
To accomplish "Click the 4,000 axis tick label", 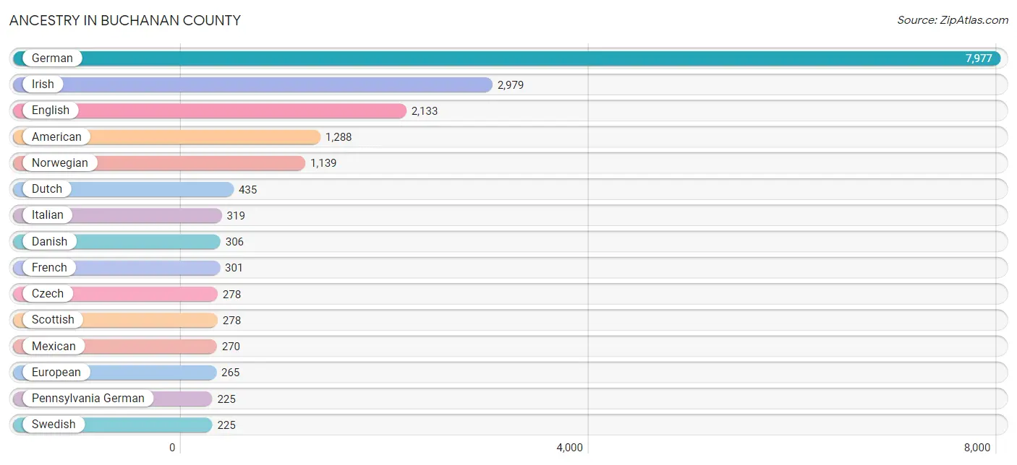I will coord(569,448).
